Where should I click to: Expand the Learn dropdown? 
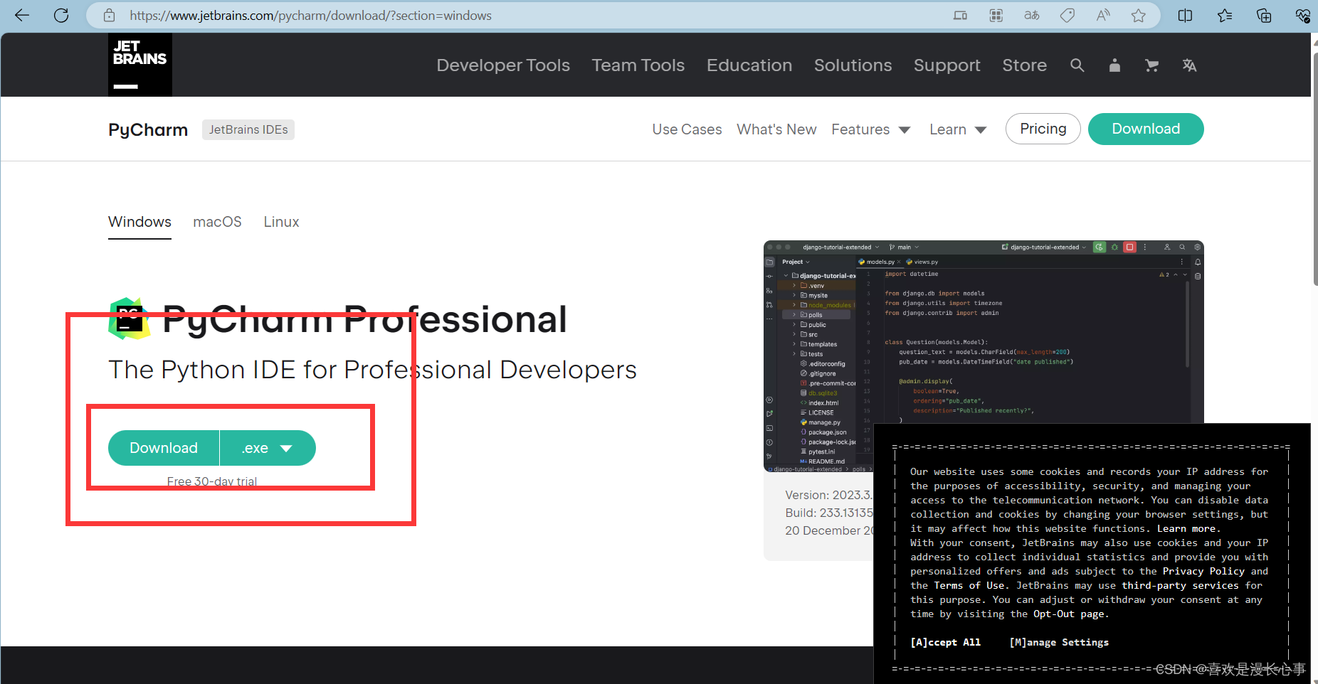tap(958, 129)
